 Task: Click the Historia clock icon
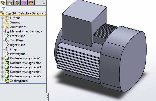[7, 18]
